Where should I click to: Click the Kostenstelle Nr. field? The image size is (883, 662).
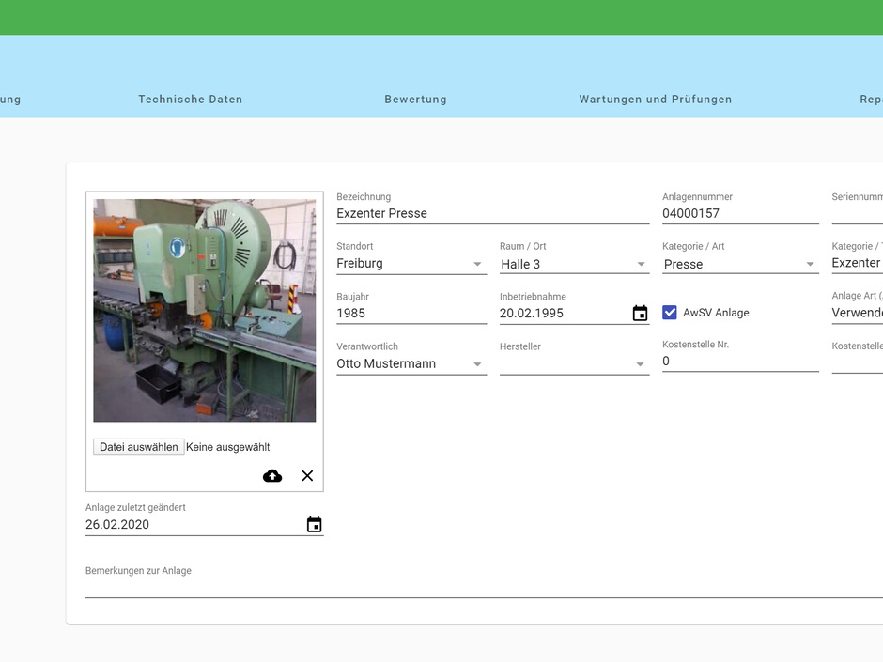[x=739, y=362]
